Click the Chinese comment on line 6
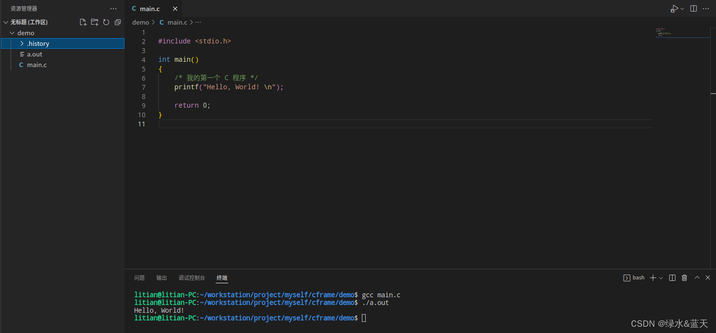 [x=216, y=78]
